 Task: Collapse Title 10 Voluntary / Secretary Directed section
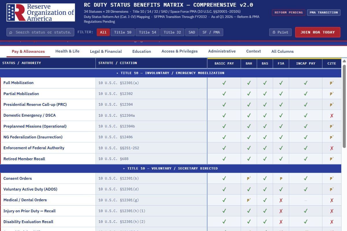171,168
